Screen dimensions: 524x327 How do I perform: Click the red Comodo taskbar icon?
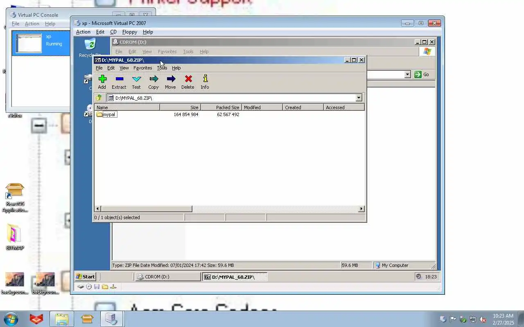tap(36, 319)
